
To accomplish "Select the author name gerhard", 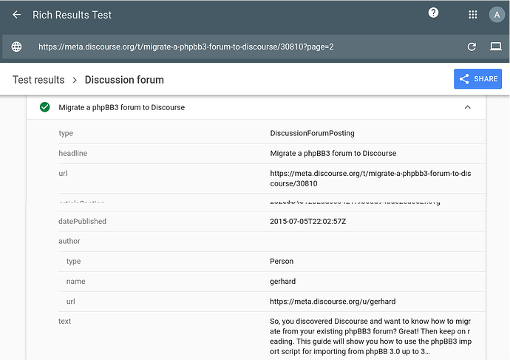I will click(x=282, y=282).
